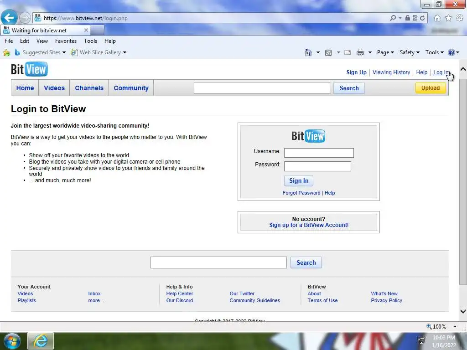Click the search magnifier in the address bar

393,18
